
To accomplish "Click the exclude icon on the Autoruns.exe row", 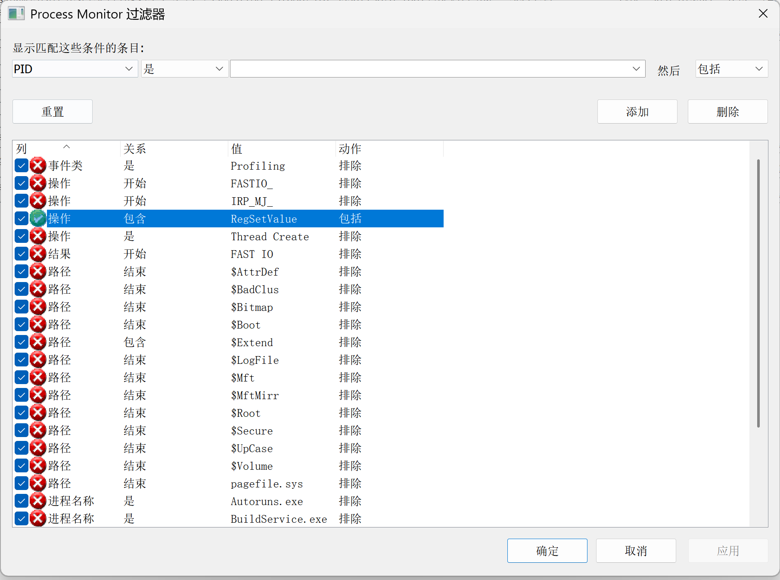I will [38, 501].
